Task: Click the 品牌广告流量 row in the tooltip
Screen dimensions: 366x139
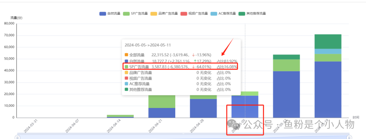Action: coord(178,72)
